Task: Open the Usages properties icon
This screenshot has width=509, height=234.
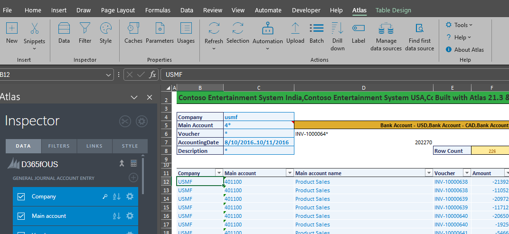Action: [186, 28]
